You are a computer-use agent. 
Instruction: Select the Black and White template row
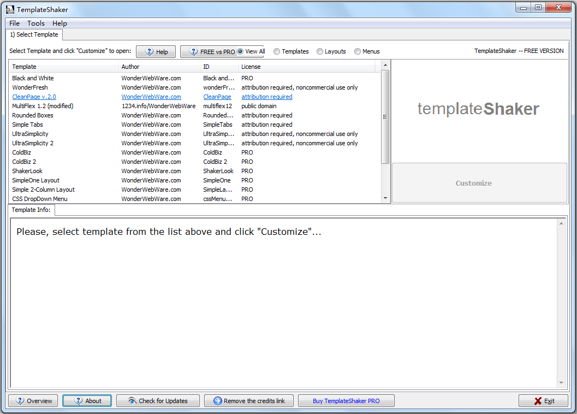click(195, 78)
